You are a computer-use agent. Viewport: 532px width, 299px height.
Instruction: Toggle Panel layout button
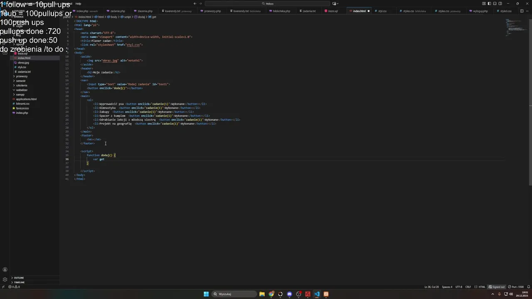coord(495,3)
